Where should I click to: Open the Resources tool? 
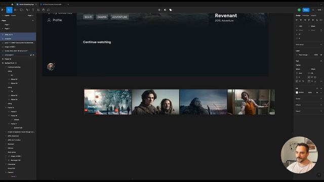38,10
